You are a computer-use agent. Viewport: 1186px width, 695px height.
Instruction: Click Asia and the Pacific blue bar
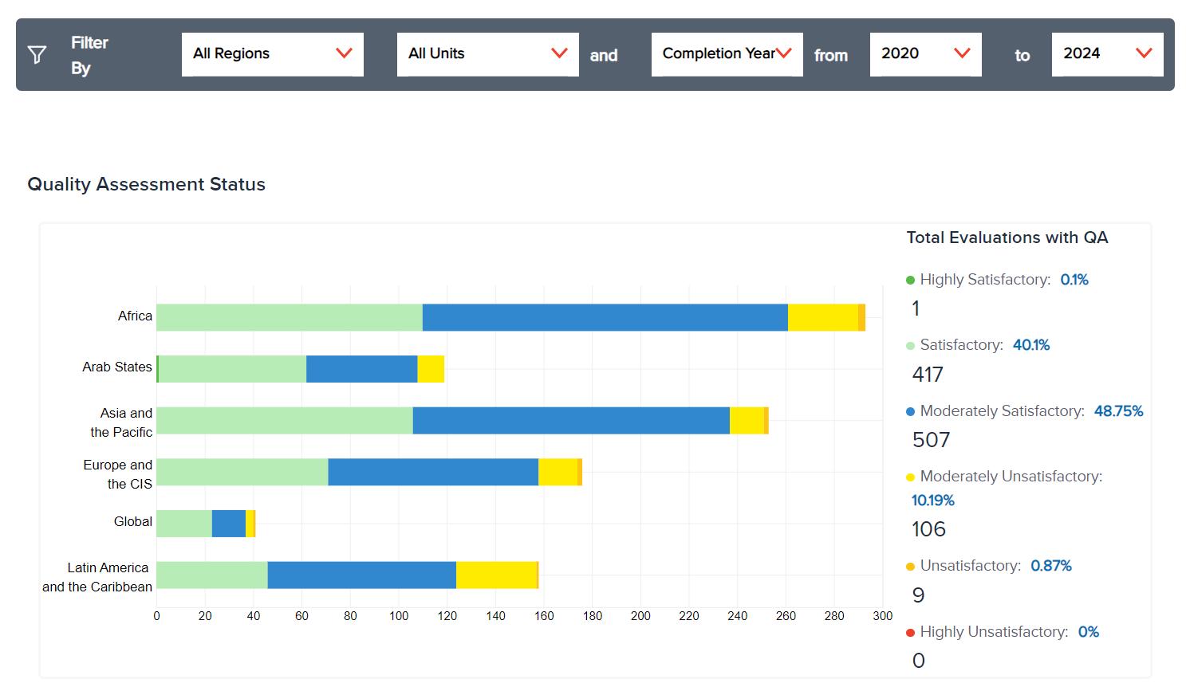point(571,421)
